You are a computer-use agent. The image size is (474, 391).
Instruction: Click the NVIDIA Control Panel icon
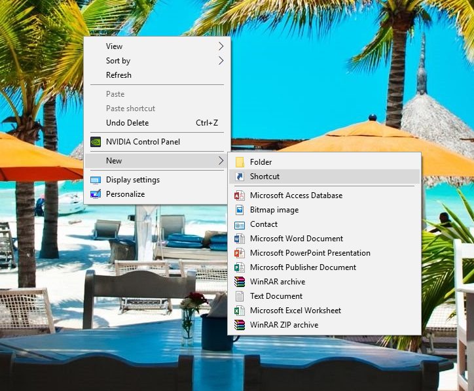pyautogui.click(x=96, y=142)
